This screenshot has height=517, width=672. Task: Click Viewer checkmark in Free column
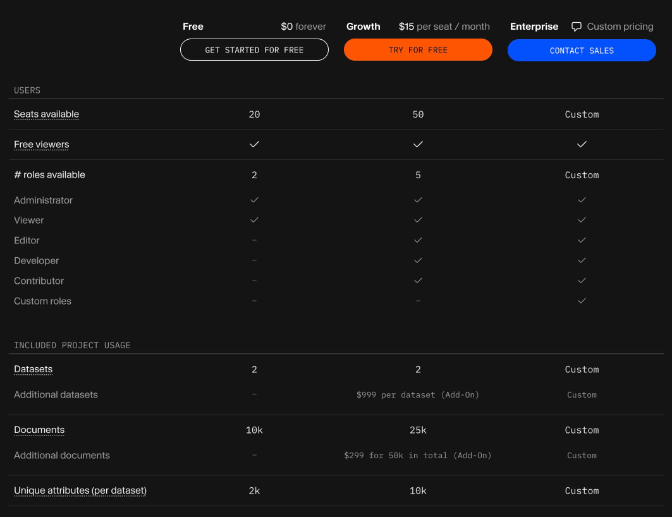tap(254, 220)
